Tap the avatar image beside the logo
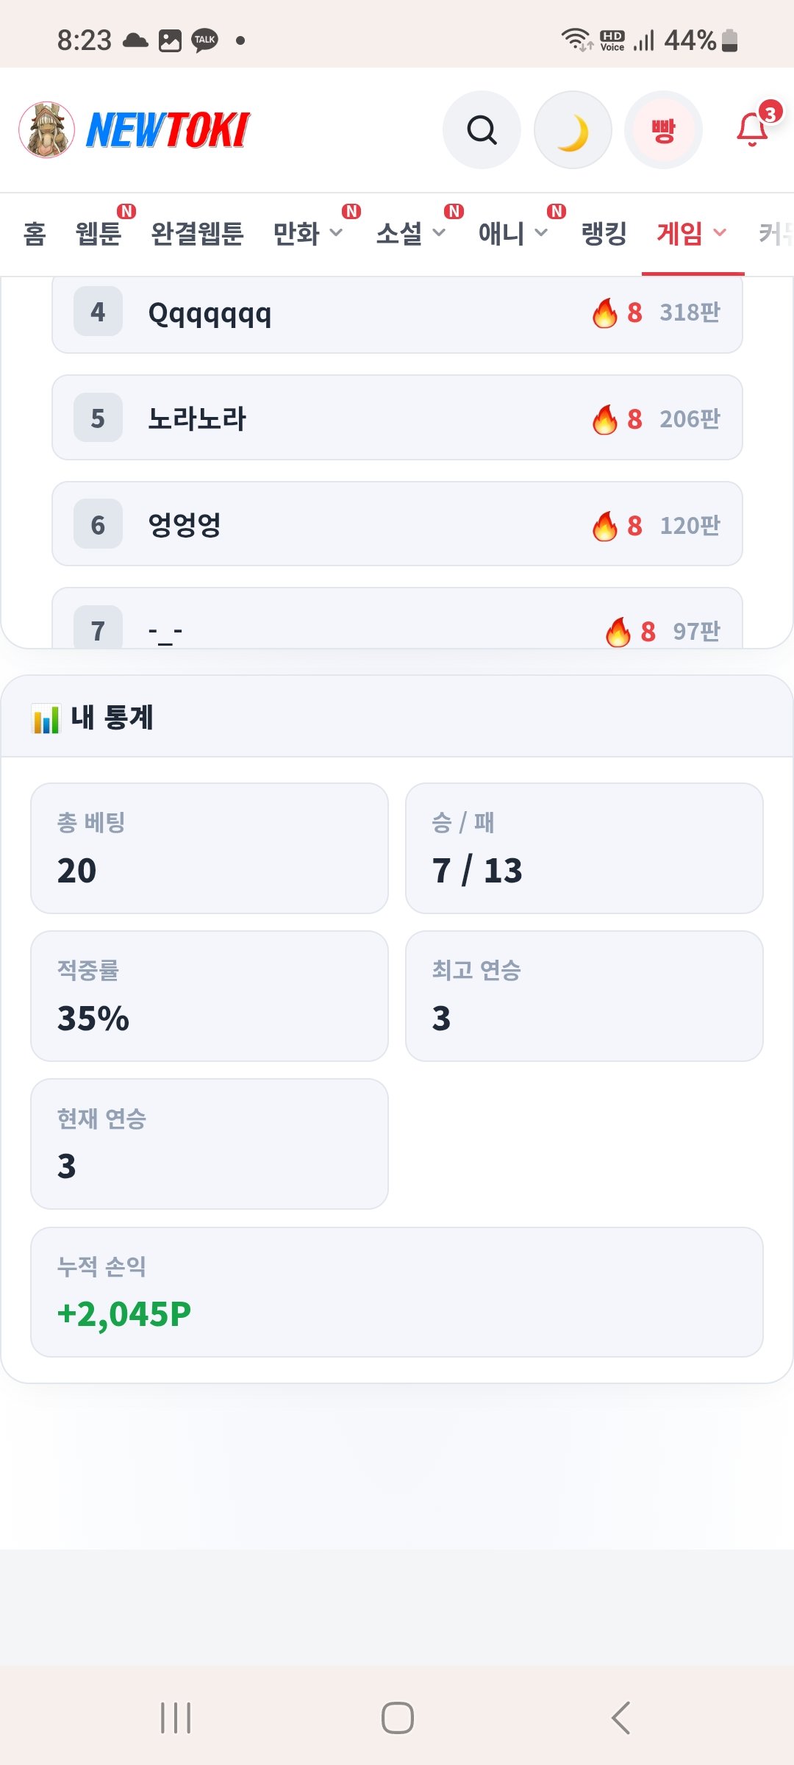This screenshot has height=1765, width=794. click(46, 130)
